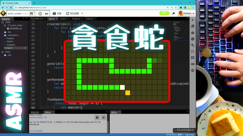Pause the game console output

(x=97, y=118)
